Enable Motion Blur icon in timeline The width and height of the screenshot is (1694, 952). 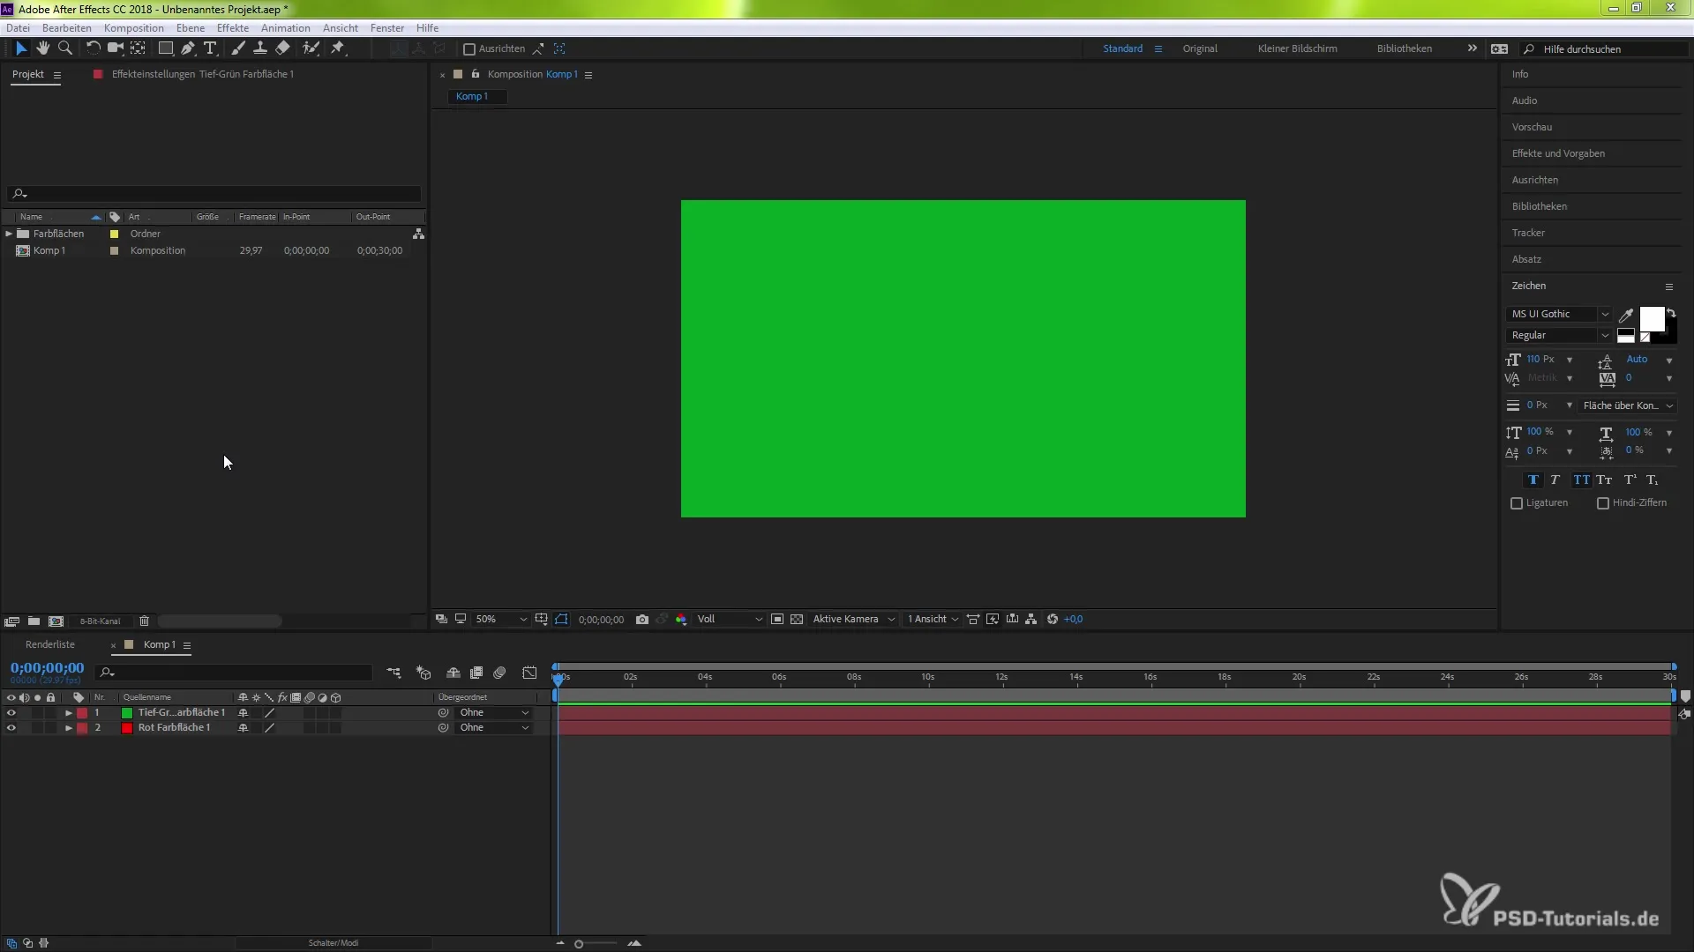pos(499,673)
